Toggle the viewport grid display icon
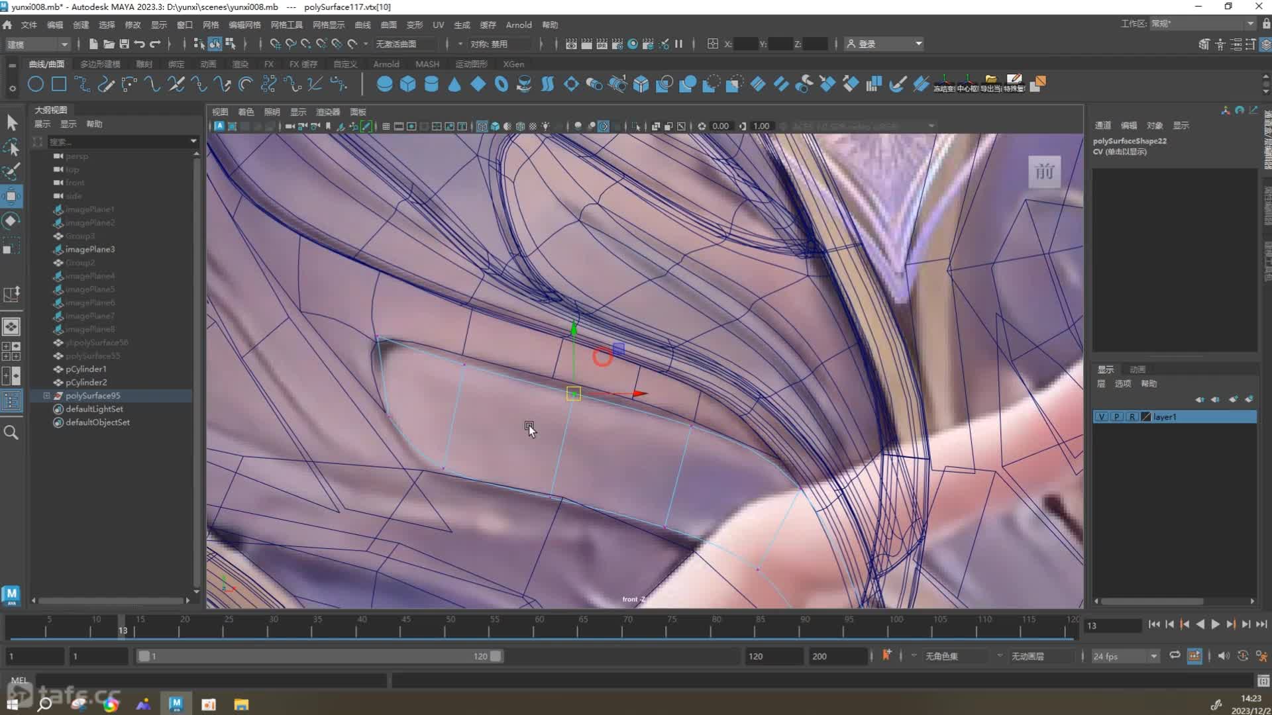Screen dimensions: 1272x715 pyautogui.click(x=386, y=126)
